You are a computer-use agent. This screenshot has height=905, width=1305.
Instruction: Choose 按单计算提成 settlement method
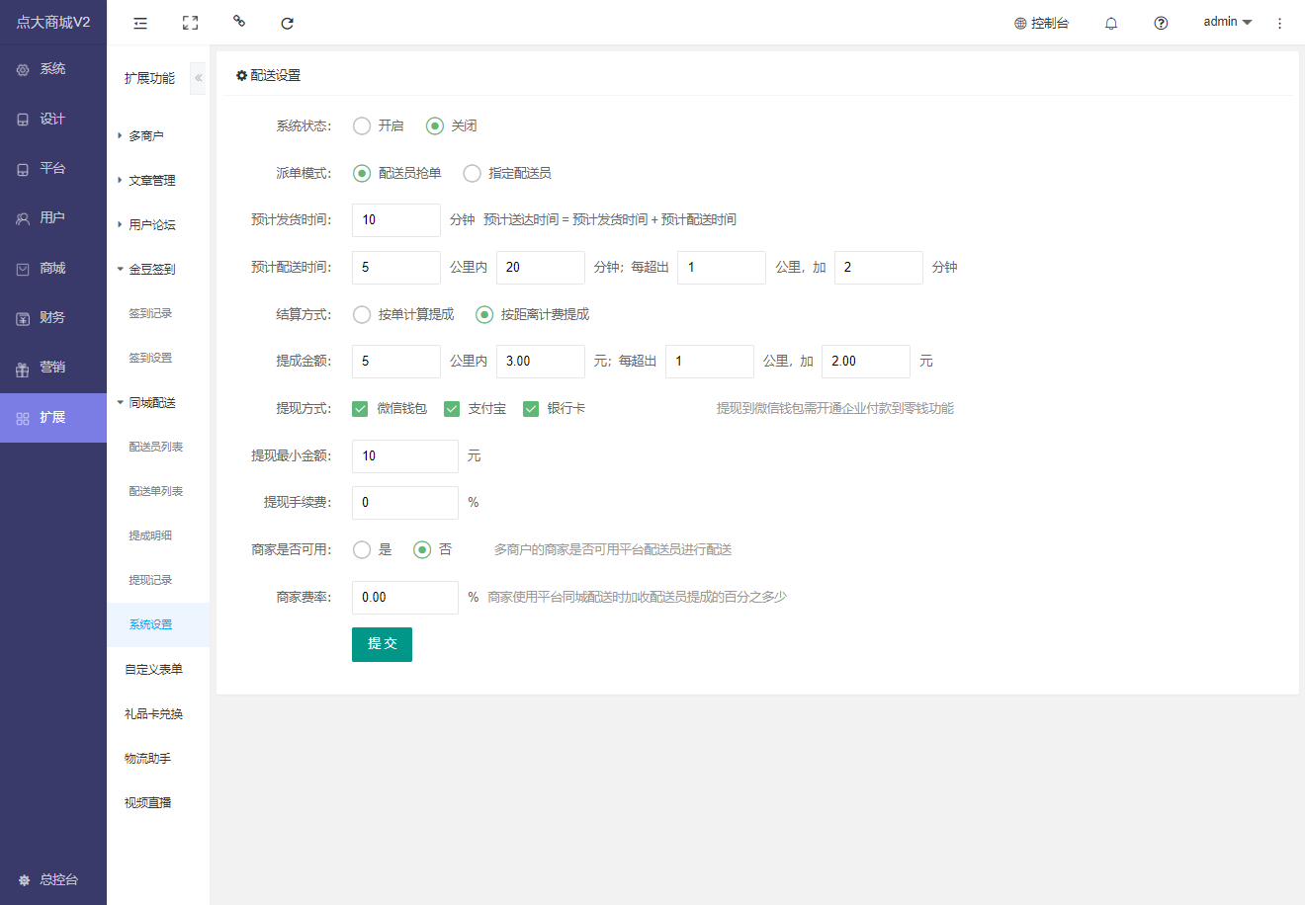403,314
